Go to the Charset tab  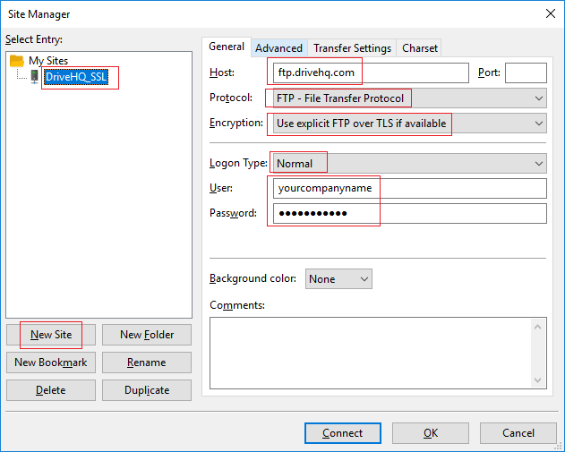(420, 48)
